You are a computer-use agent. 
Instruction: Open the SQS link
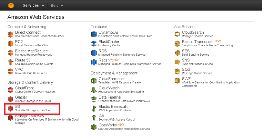point(186,69)
